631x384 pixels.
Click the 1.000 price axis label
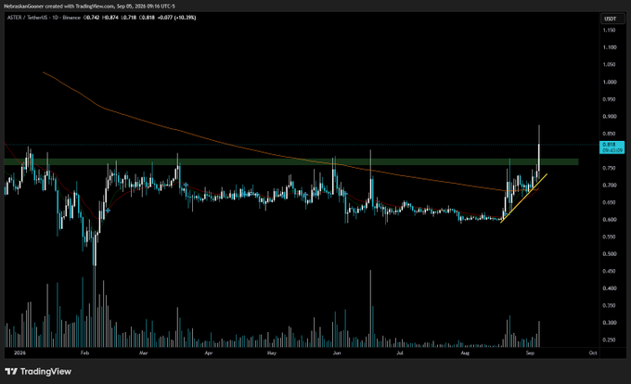(x=610, y=82)
